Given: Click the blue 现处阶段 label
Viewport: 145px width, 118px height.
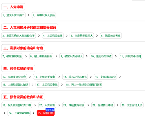Looking at the screenshot, I should [50, 110].
